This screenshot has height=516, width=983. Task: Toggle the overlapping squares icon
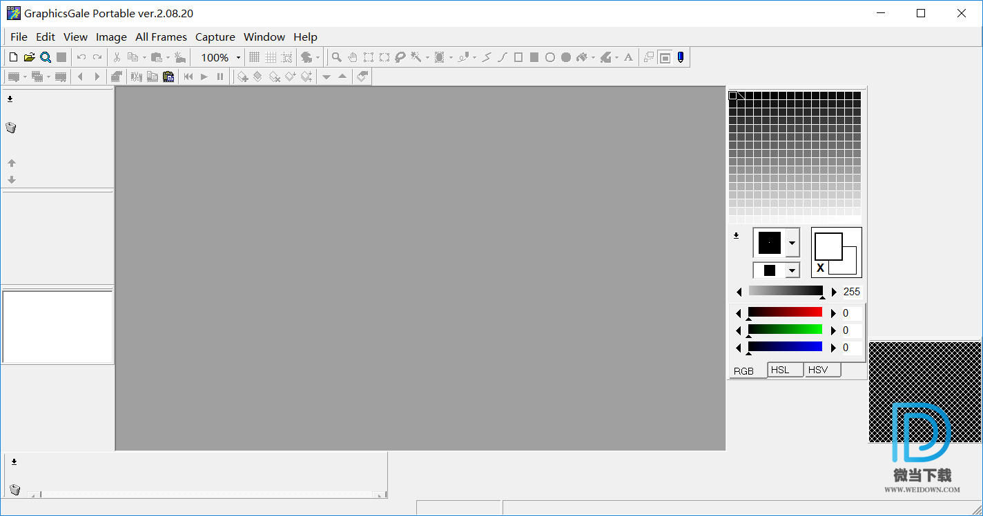pyautogui.click(x=649, y=57)
